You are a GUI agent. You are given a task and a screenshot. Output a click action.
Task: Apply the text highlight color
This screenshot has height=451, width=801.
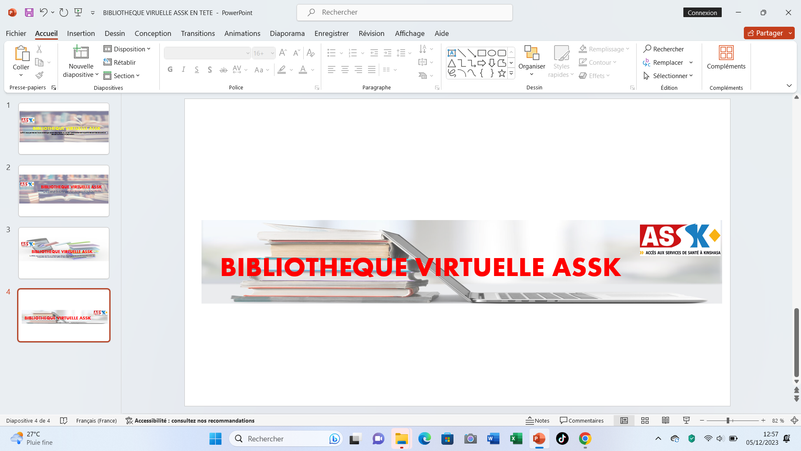pyautogui.click(x=282, y=70)
